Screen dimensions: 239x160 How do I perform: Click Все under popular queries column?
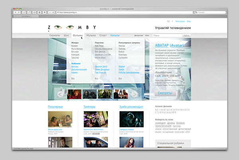pyautogui.click(x=120, y=78)
